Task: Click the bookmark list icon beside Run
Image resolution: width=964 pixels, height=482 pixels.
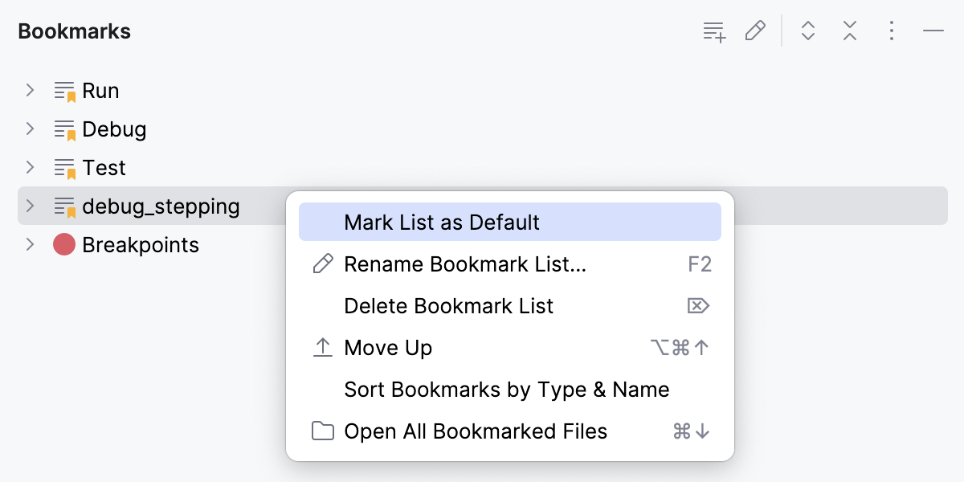Action: 63,90
